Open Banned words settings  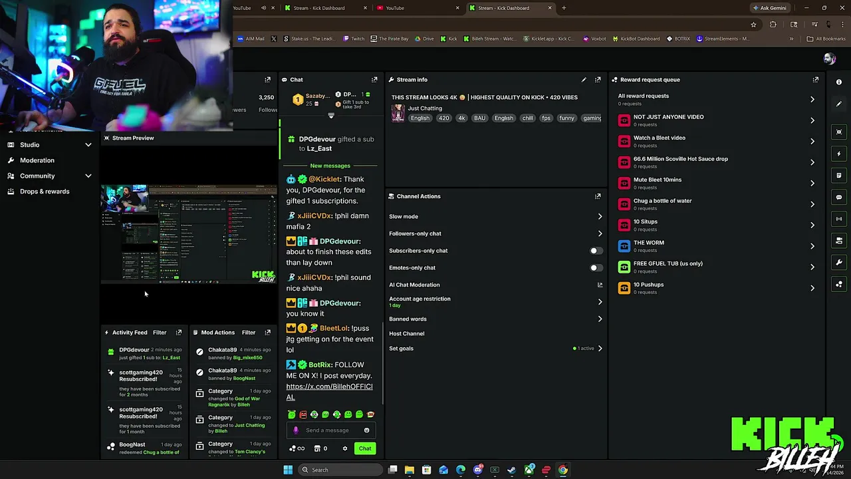coord(496,319)
